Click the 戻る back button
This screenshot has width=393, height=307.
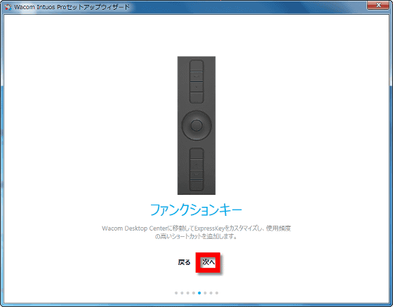click(x=184, y=262)
